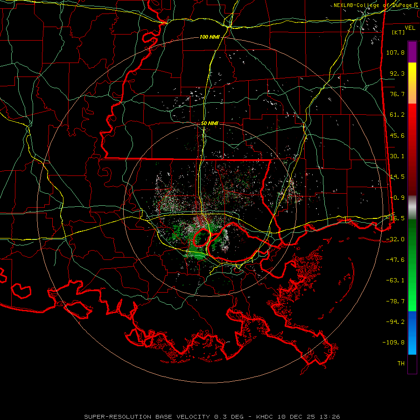Click the [KT] units label

pos(399,32)
